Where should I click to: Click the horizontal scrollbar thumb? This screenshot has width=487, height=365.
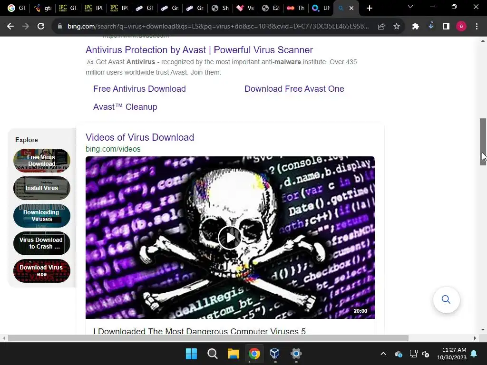[208, 338]
